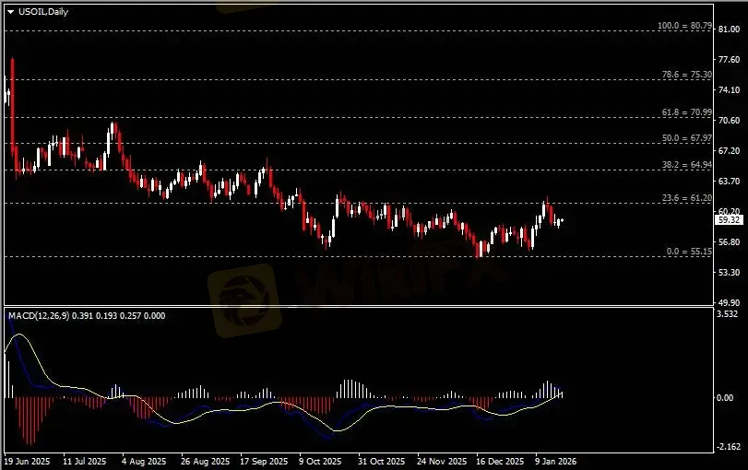The width and height of the screenshot is (748, 470).
Task: Click the 63.70 price axis value
Action: point(729,182)
